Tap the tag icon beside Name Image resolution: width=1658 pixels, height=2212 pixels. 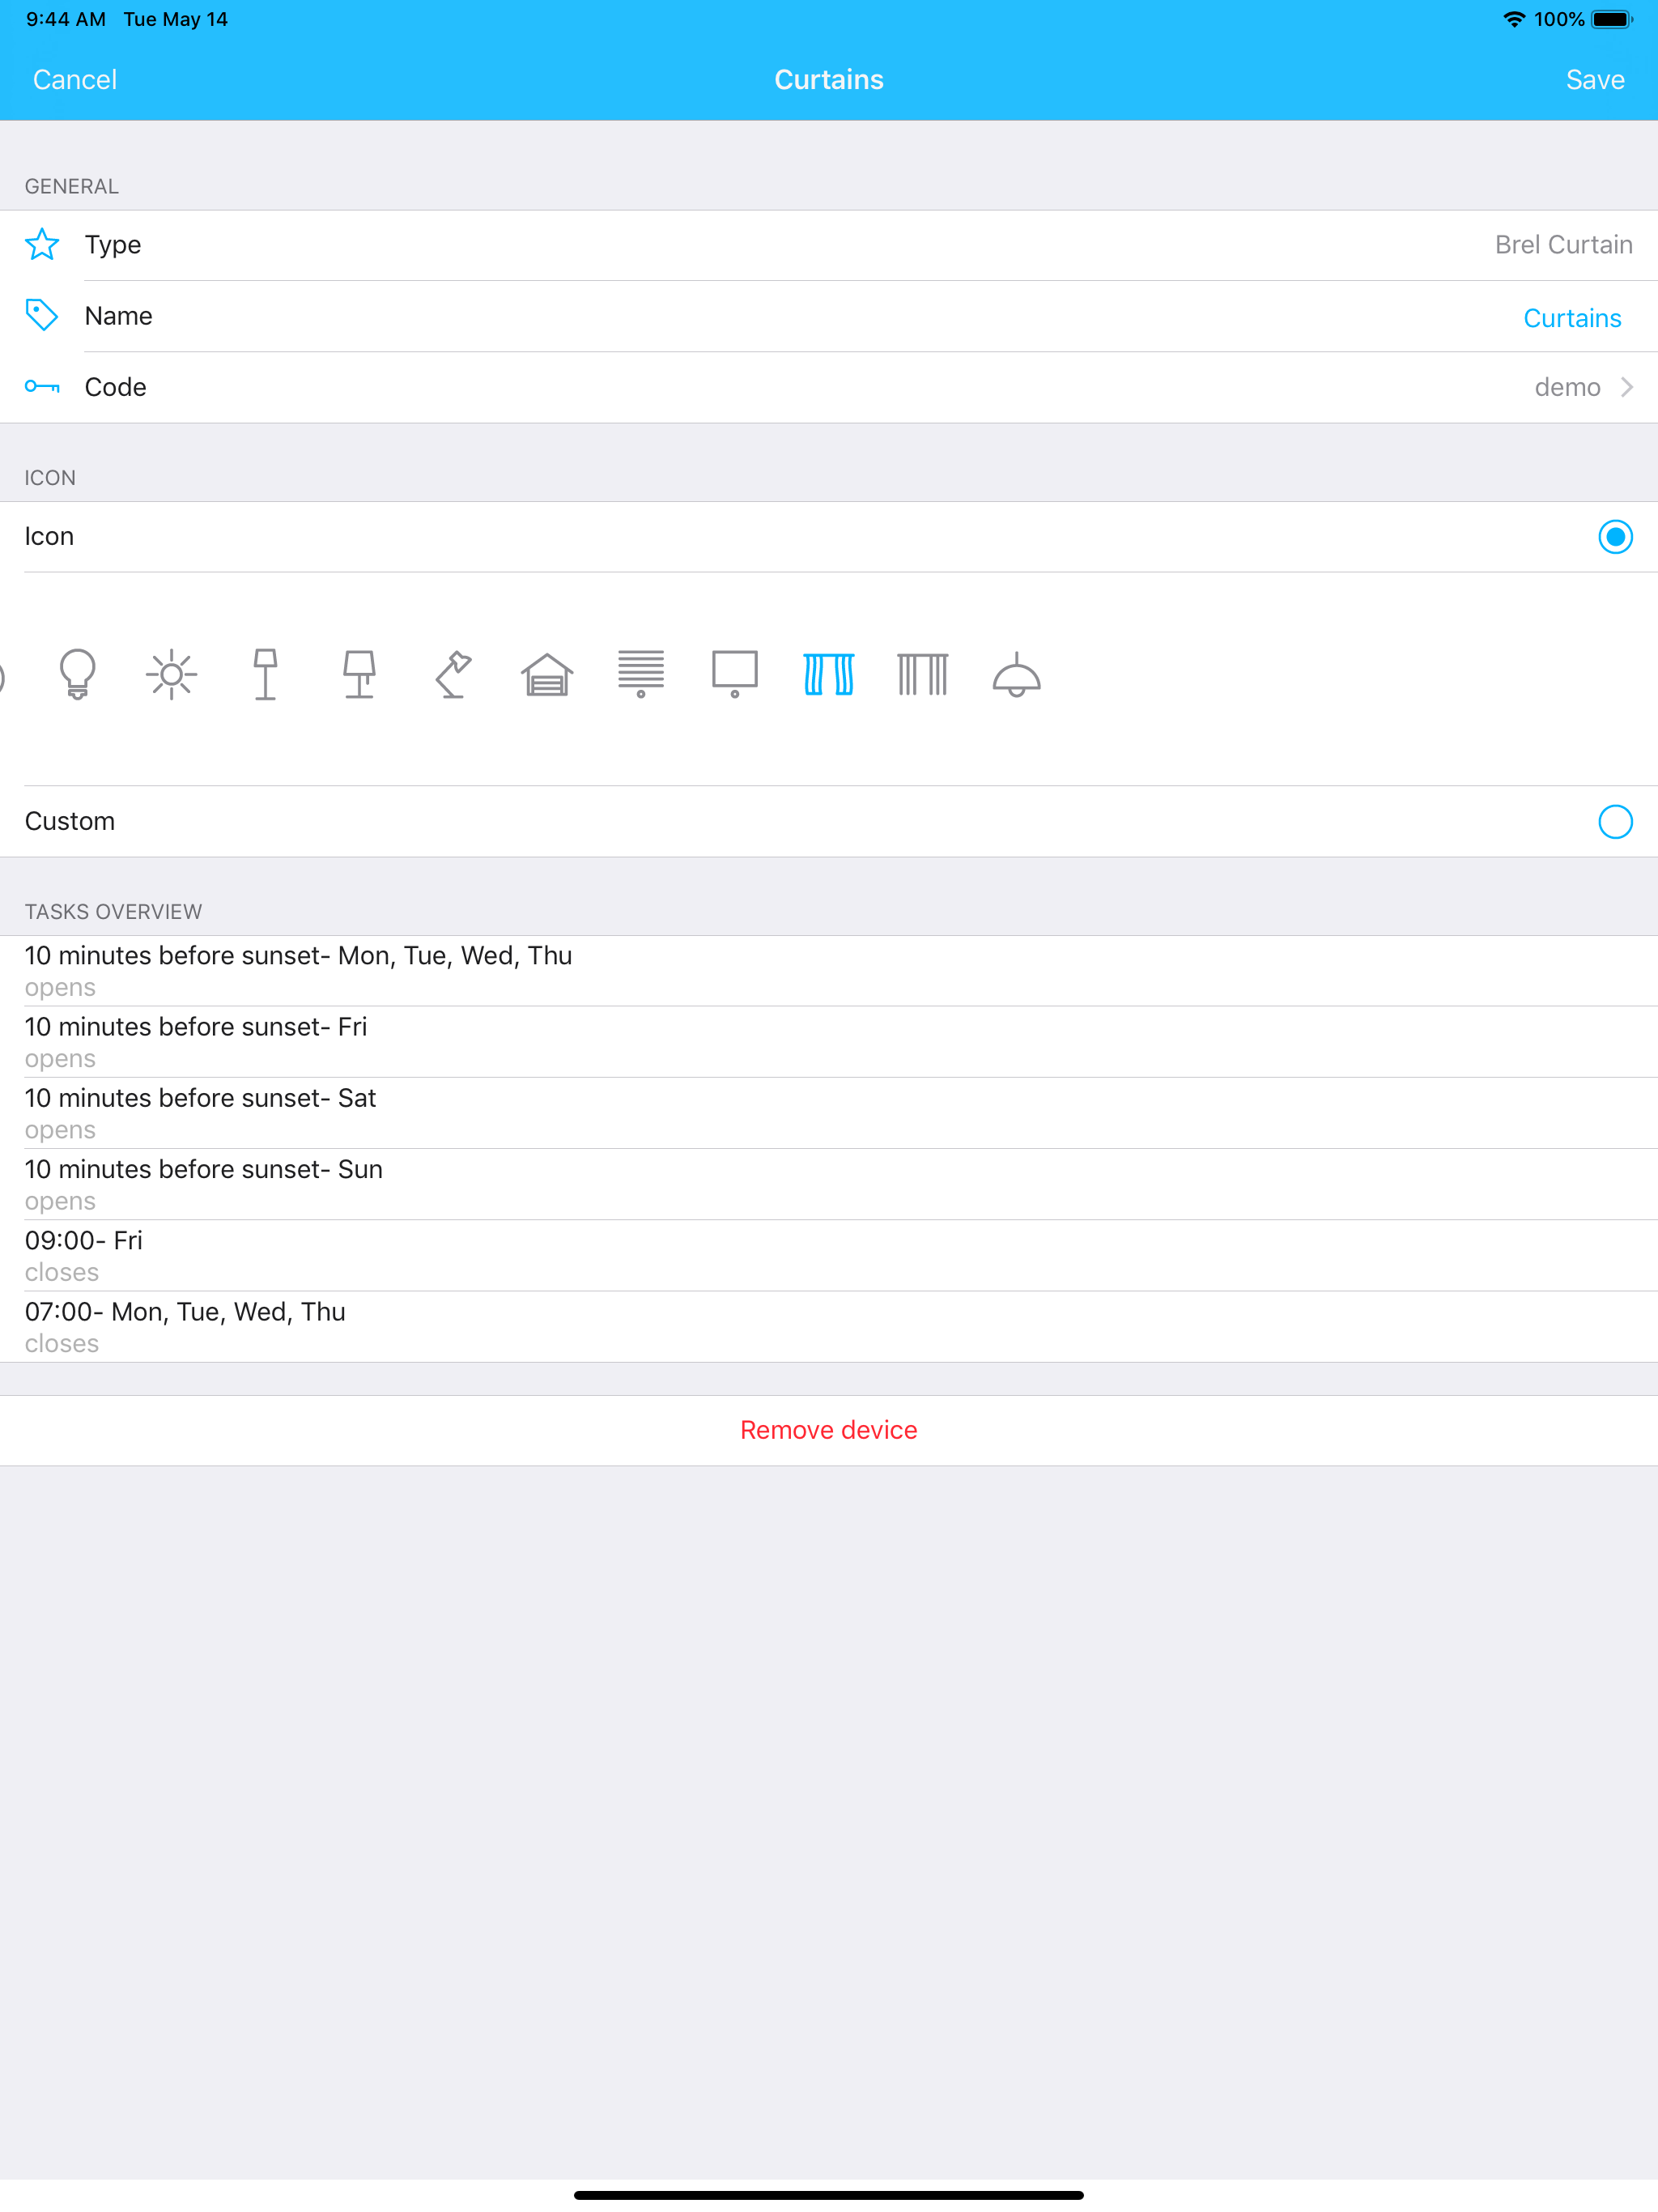[42, 315]
